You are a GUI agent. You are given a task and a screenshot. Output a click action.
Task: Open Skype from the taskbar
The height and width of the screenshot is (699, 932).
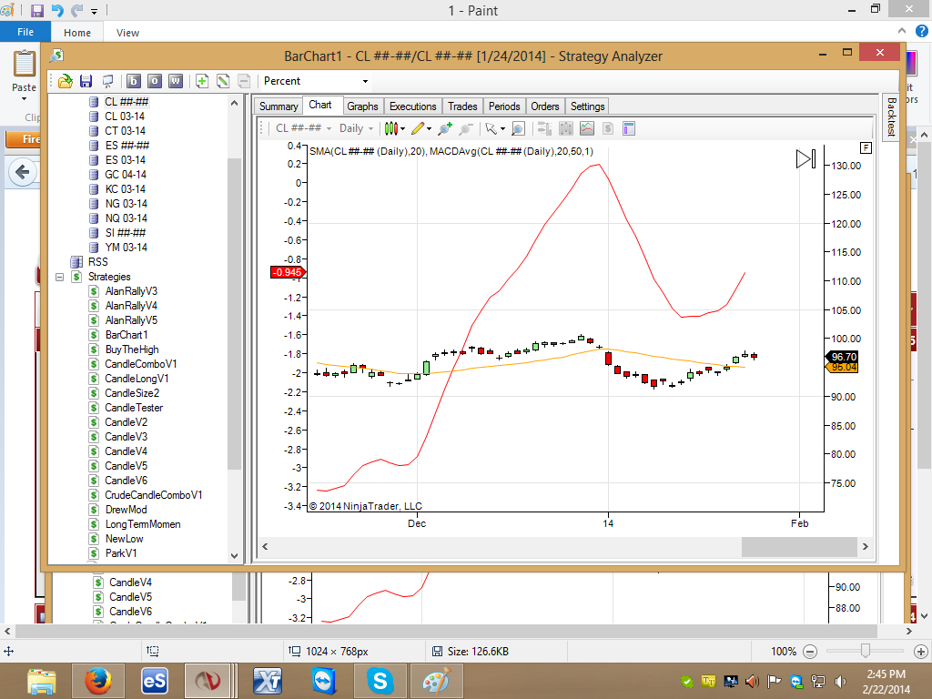[380, 681]
